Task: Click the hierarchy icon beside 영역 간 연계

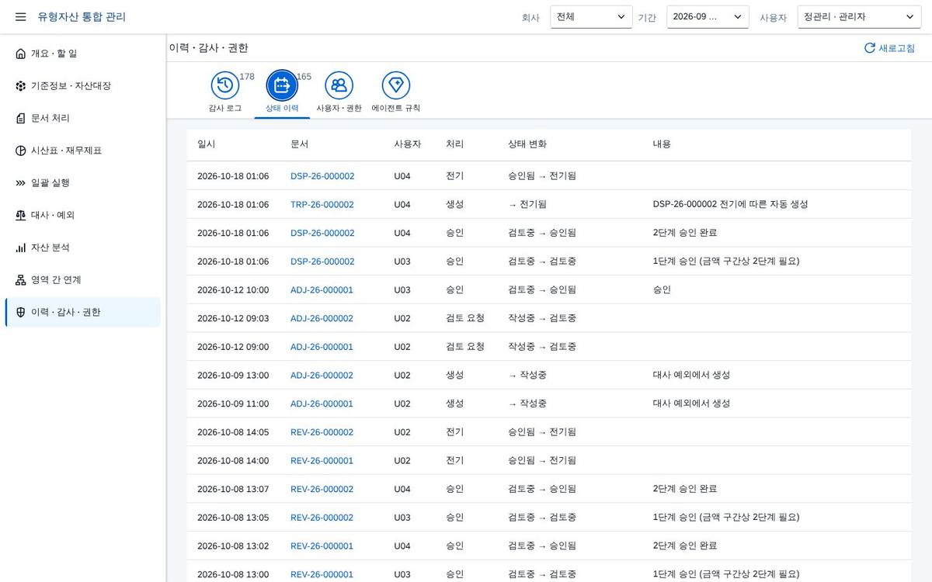Action: click(21, 280)
